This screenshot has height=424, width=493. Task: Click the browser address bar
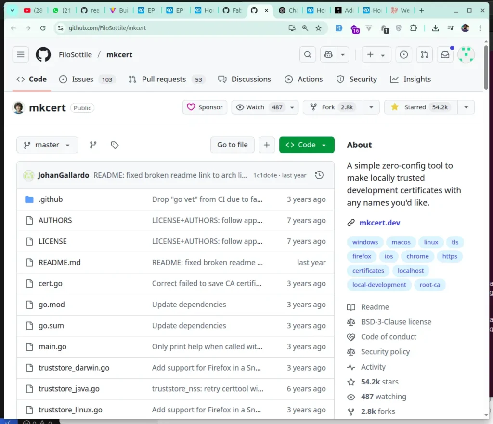pos(176,28)
